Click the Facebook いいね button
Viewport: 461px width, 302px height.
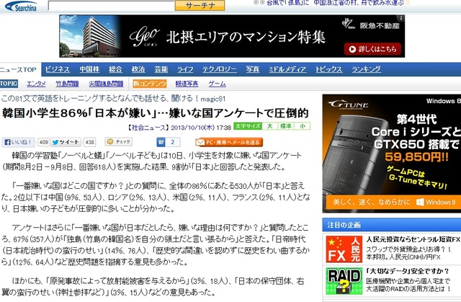click(19, 142)
